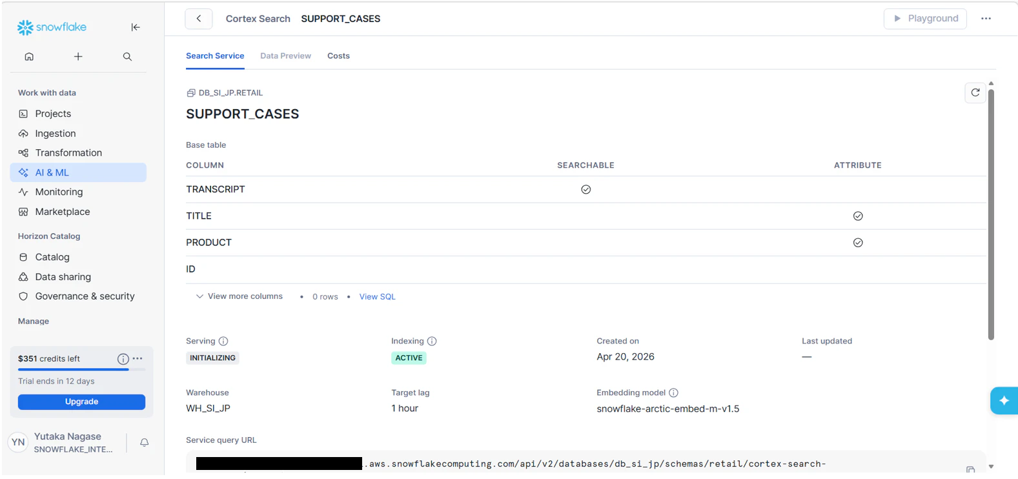Click the Upgrade button
The height and width of the screenshot is (479, 1018).
tap(81, 402)
